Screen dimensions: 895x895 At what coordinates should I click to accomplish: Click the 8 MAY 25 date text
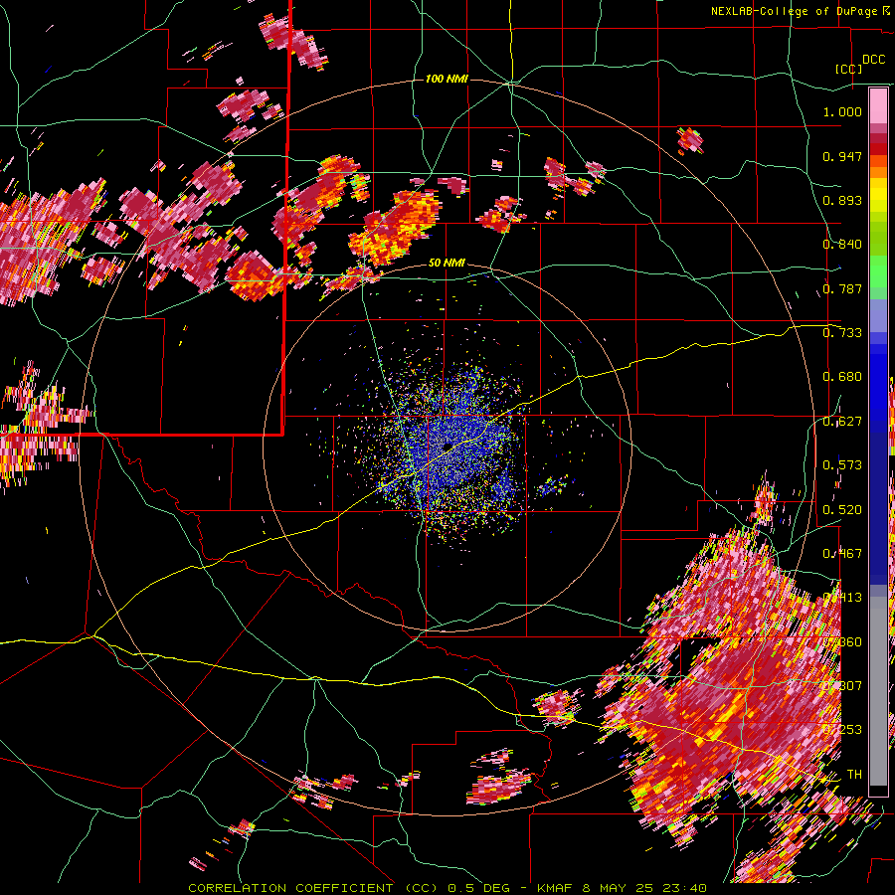(x=619, y=888)
